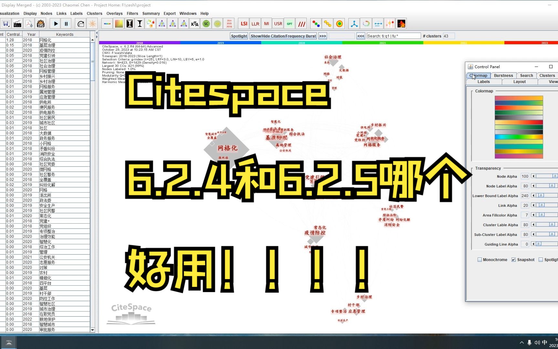Click the 2014 2015 2016 year-label icon
Screen dimensions: 558x349
click(229, 24)
